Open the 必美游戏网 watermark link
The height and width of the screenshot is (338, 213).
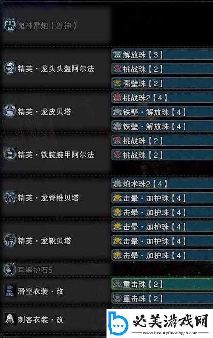click(x=160, y=323)
